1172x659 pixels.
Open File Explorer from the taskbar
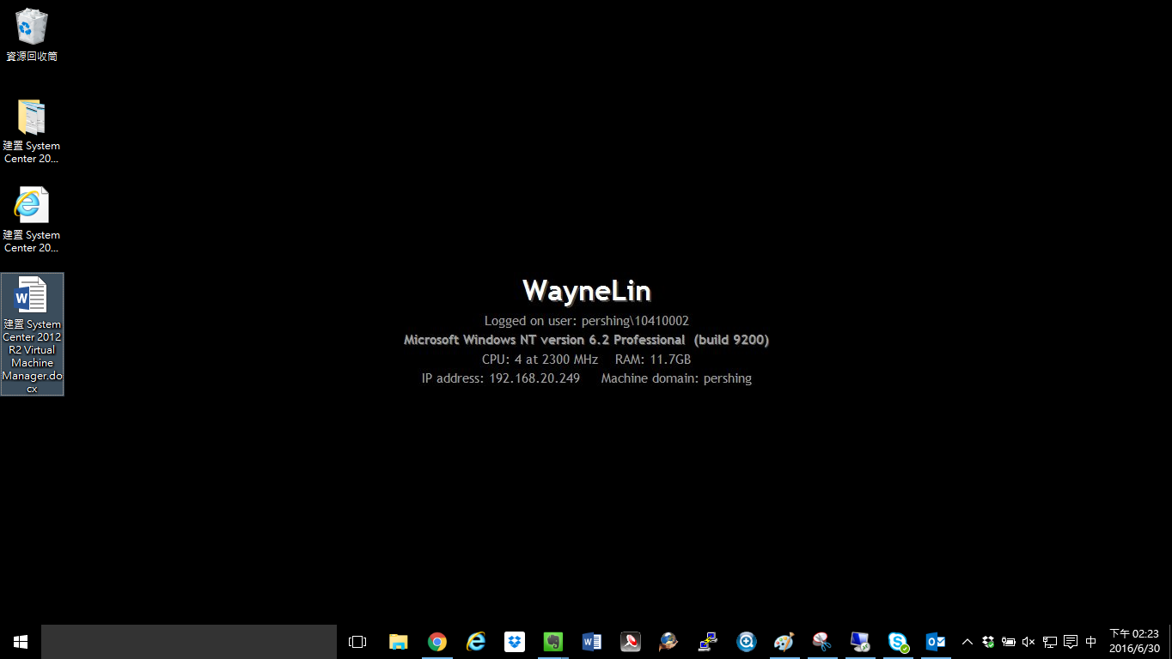[398, 642]
